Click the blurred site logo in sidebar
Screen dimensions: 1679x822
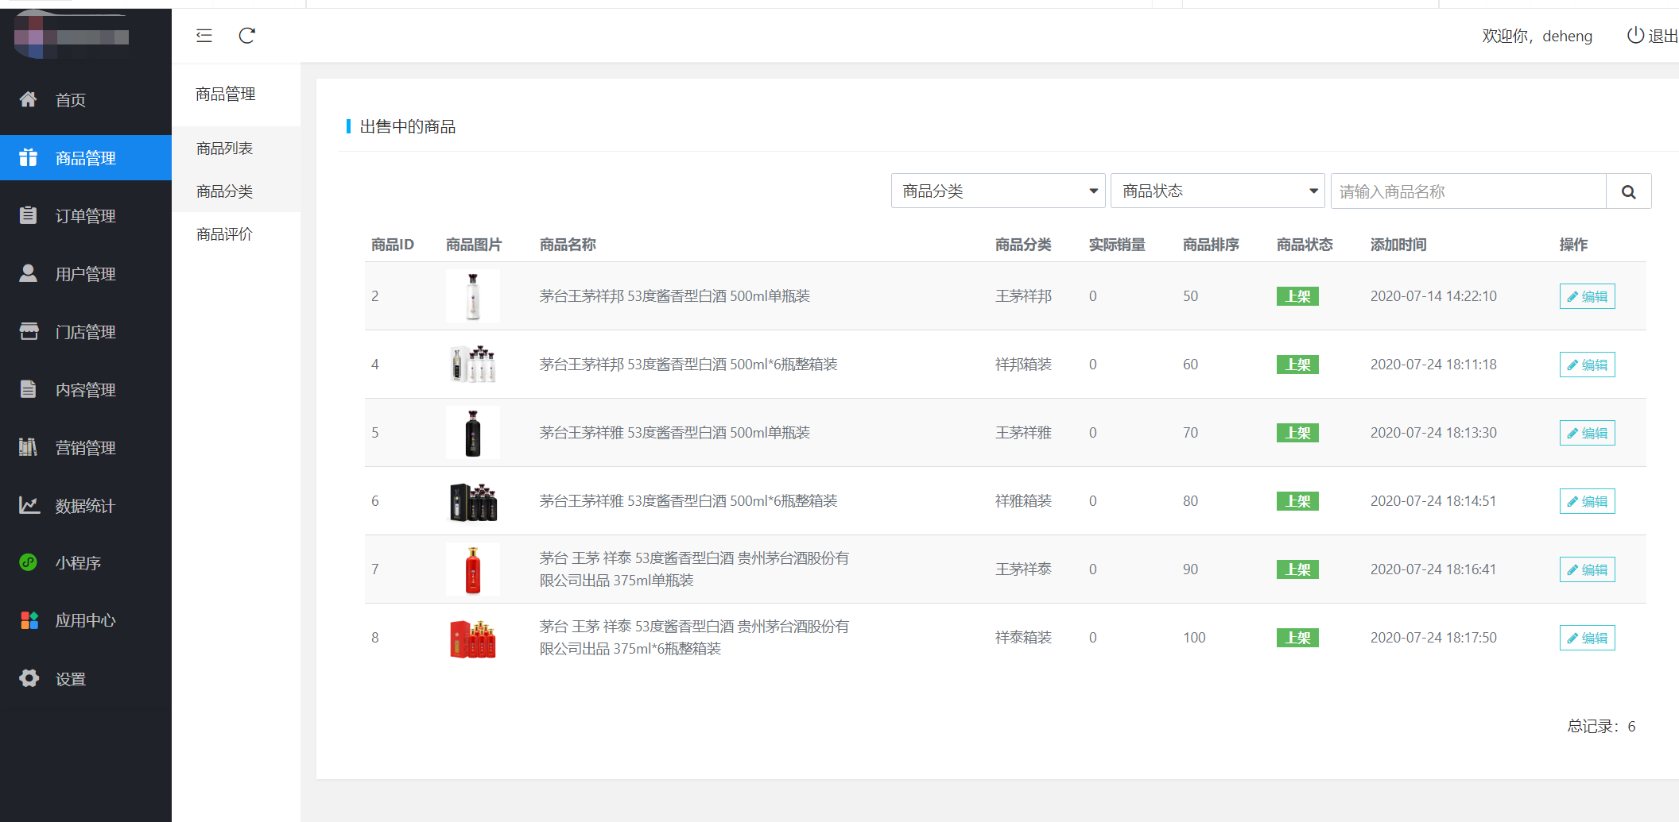pos(72,37)
